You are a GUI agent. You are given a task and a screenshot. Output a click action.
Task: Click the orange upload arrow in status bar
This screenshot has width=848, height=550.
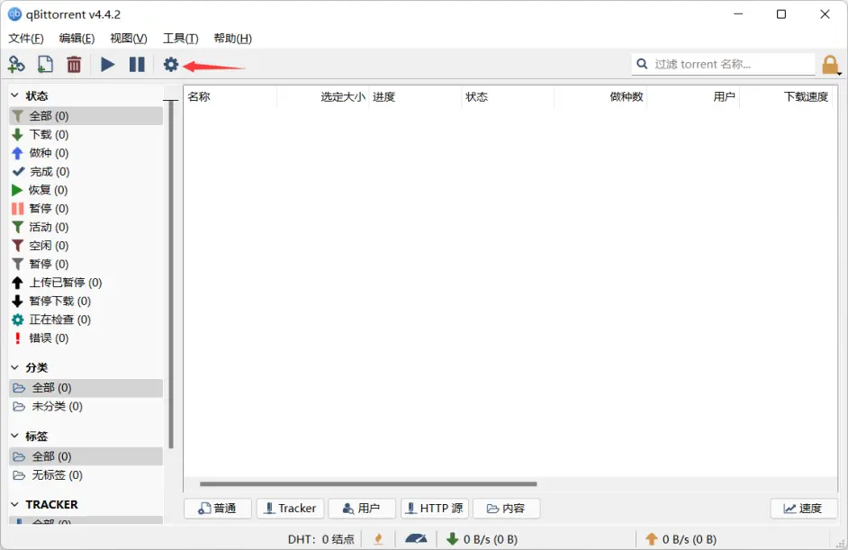coord(652,538)
